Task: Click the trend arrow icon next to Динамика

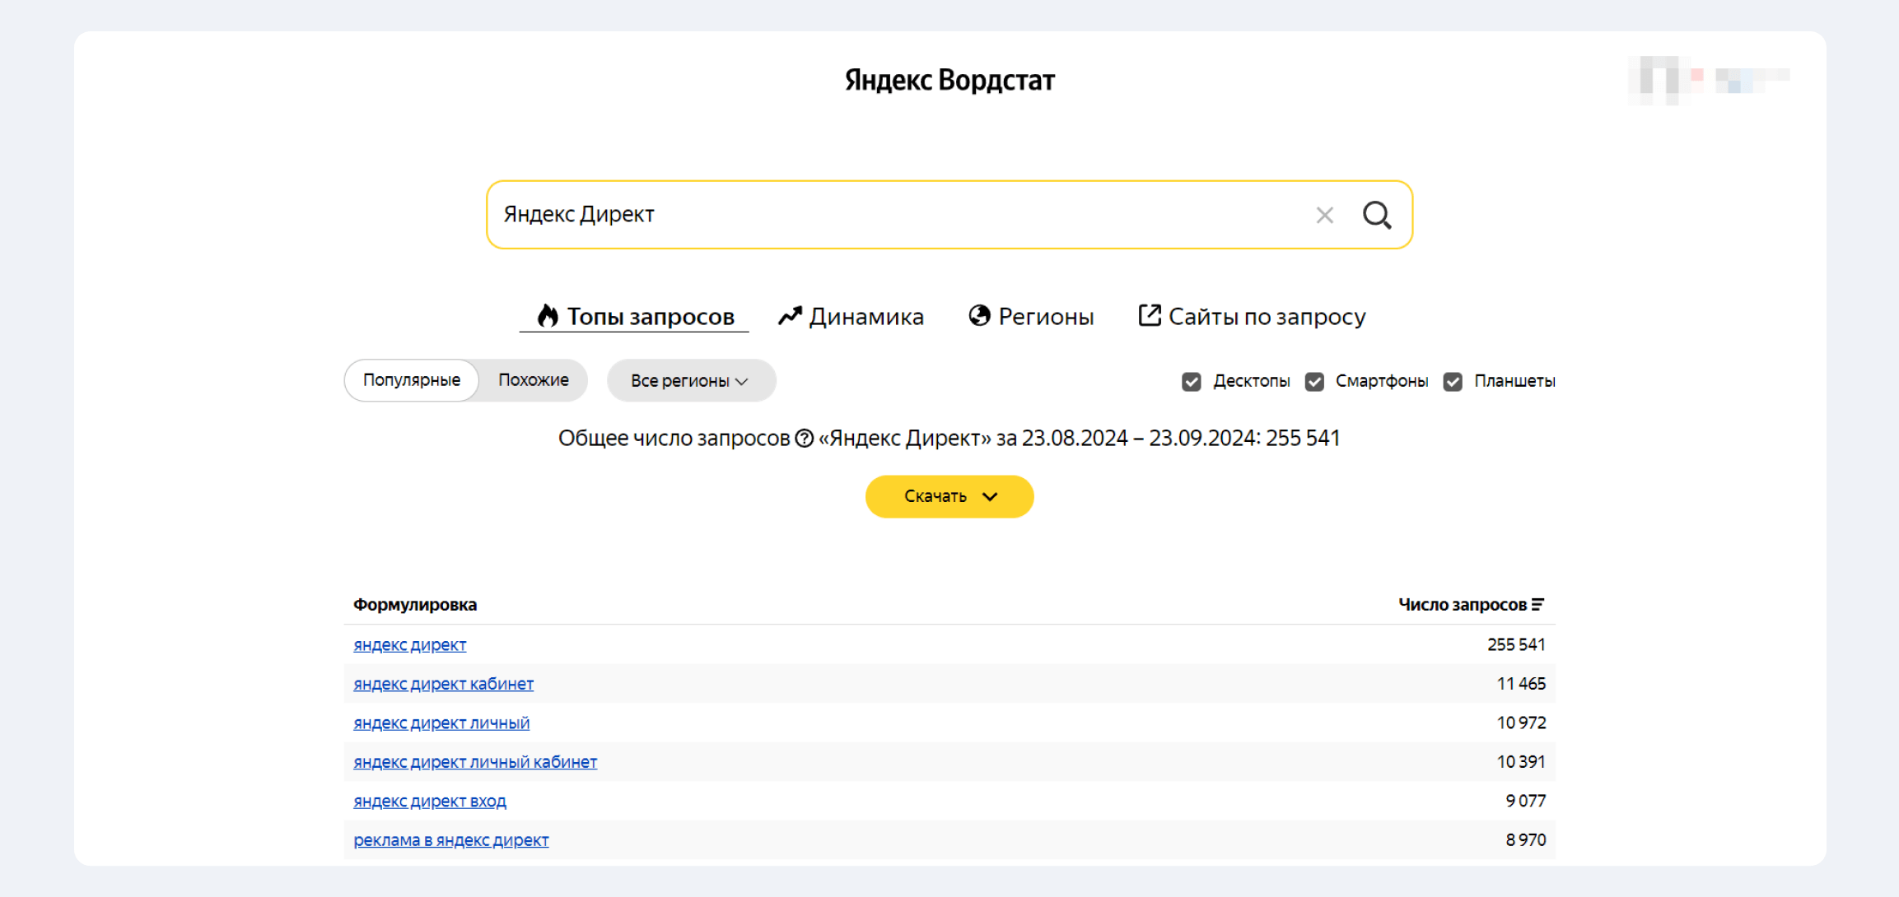Action: (789, 315)
